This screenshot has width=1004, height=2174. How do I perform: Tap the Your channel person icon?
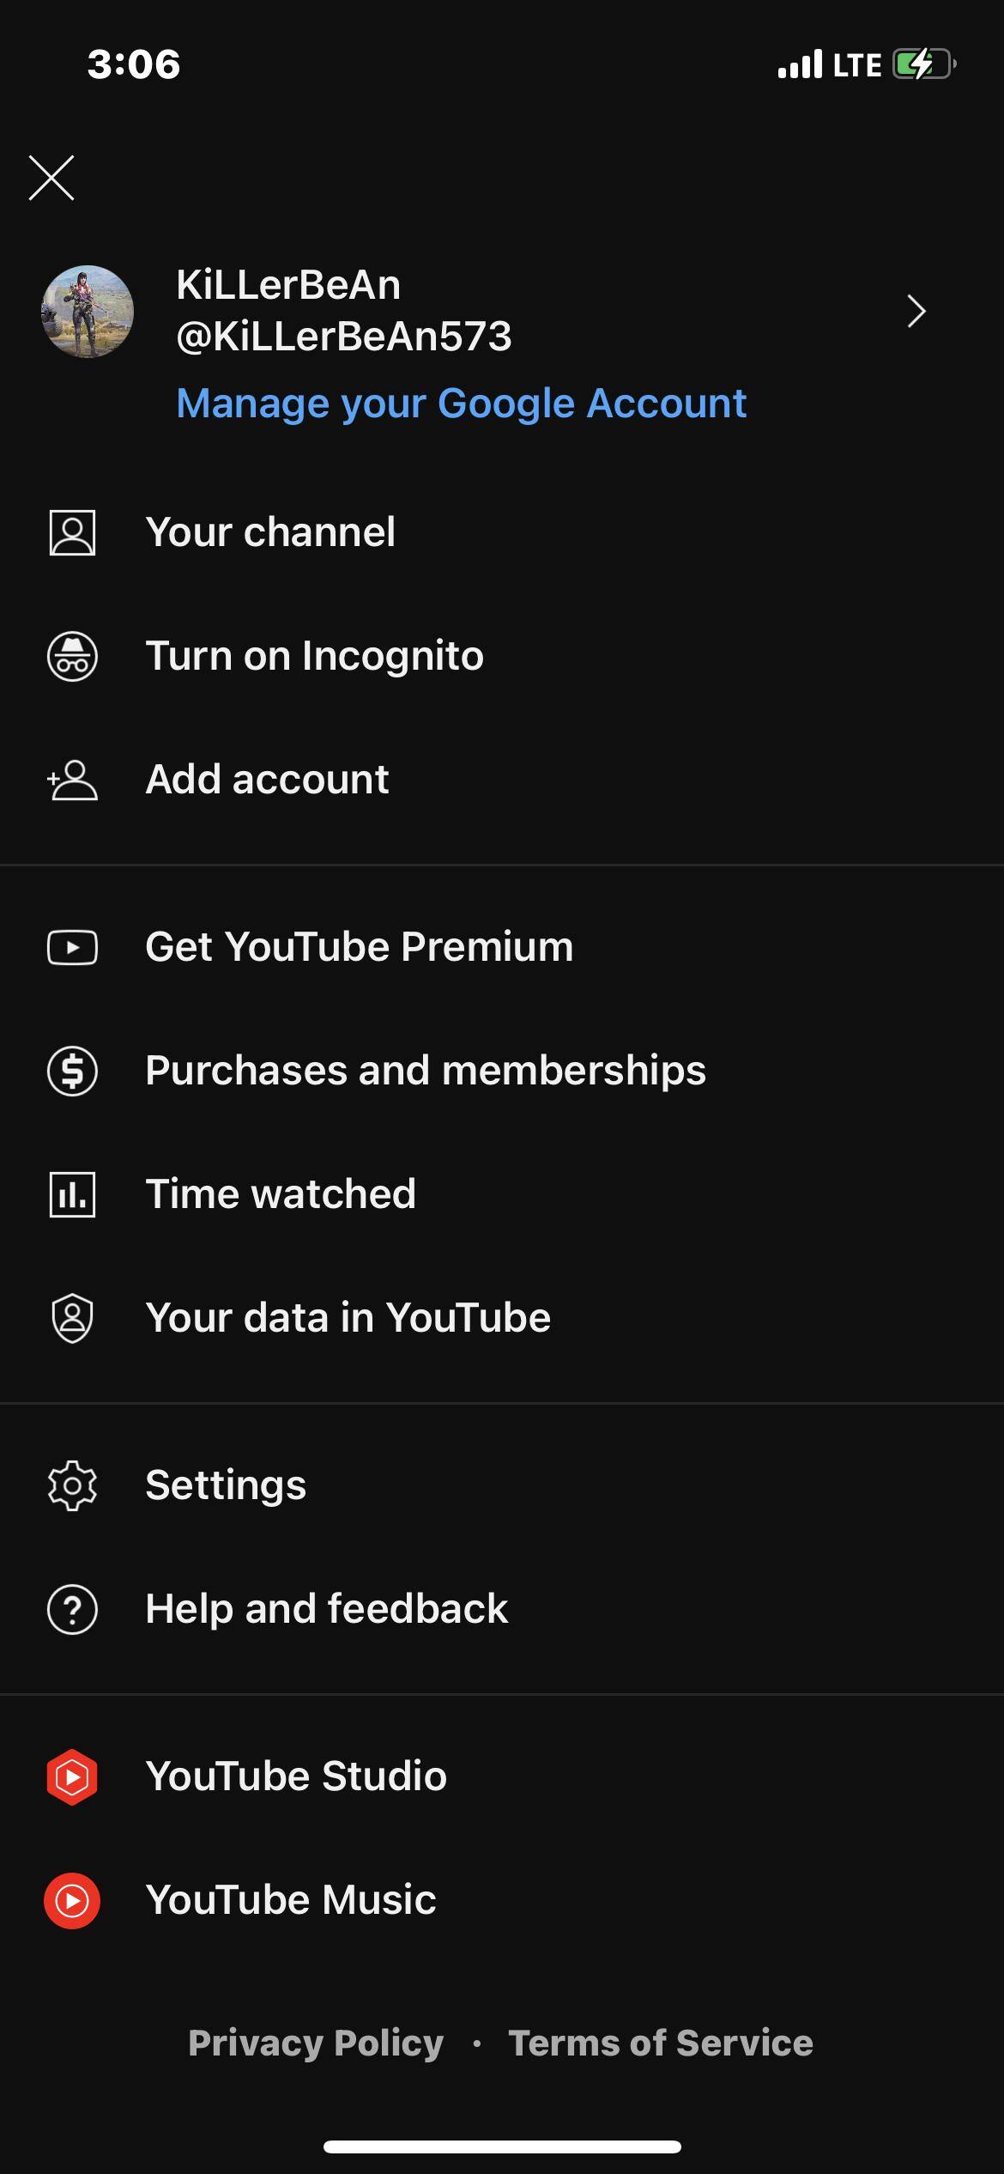(x=72, y=533)
